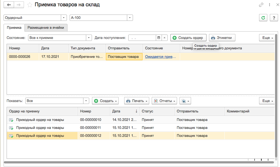
Task: Refresh the list with green arrow button
Action: 263,18
